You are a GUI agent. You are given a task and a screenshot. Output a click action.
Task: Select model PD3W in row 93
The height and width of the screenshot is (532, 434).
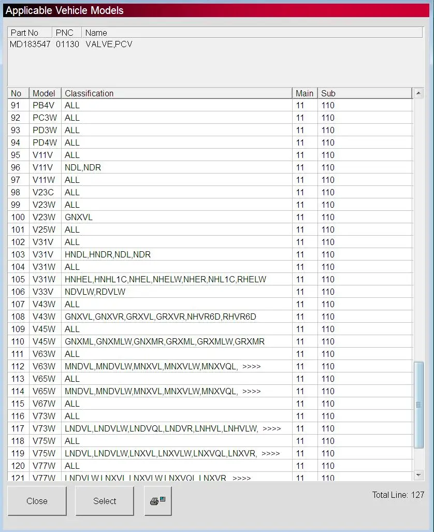point(45,131)
